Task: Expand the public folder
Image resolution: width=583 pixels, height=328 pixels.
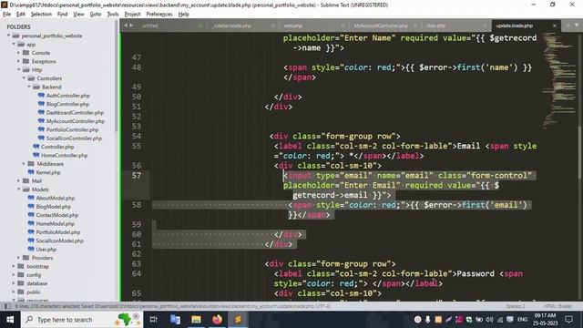Action: [x=14, y=292]
